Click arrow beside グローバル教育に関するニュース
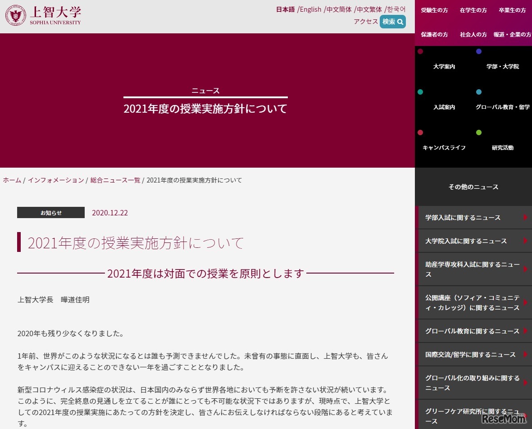This screenshot has width=532, height=429. point(525,331)
